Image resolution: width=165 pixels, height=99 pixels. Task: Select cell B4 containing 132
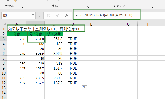click(35, 44)
